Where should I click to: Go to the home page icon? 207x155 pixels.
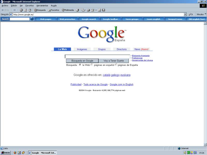pyautogui.click(x=30, y=10)
